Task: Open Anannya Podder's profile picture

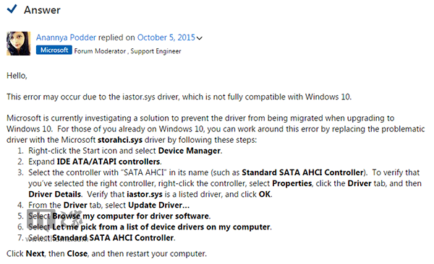Action: [x=19, y=43]
